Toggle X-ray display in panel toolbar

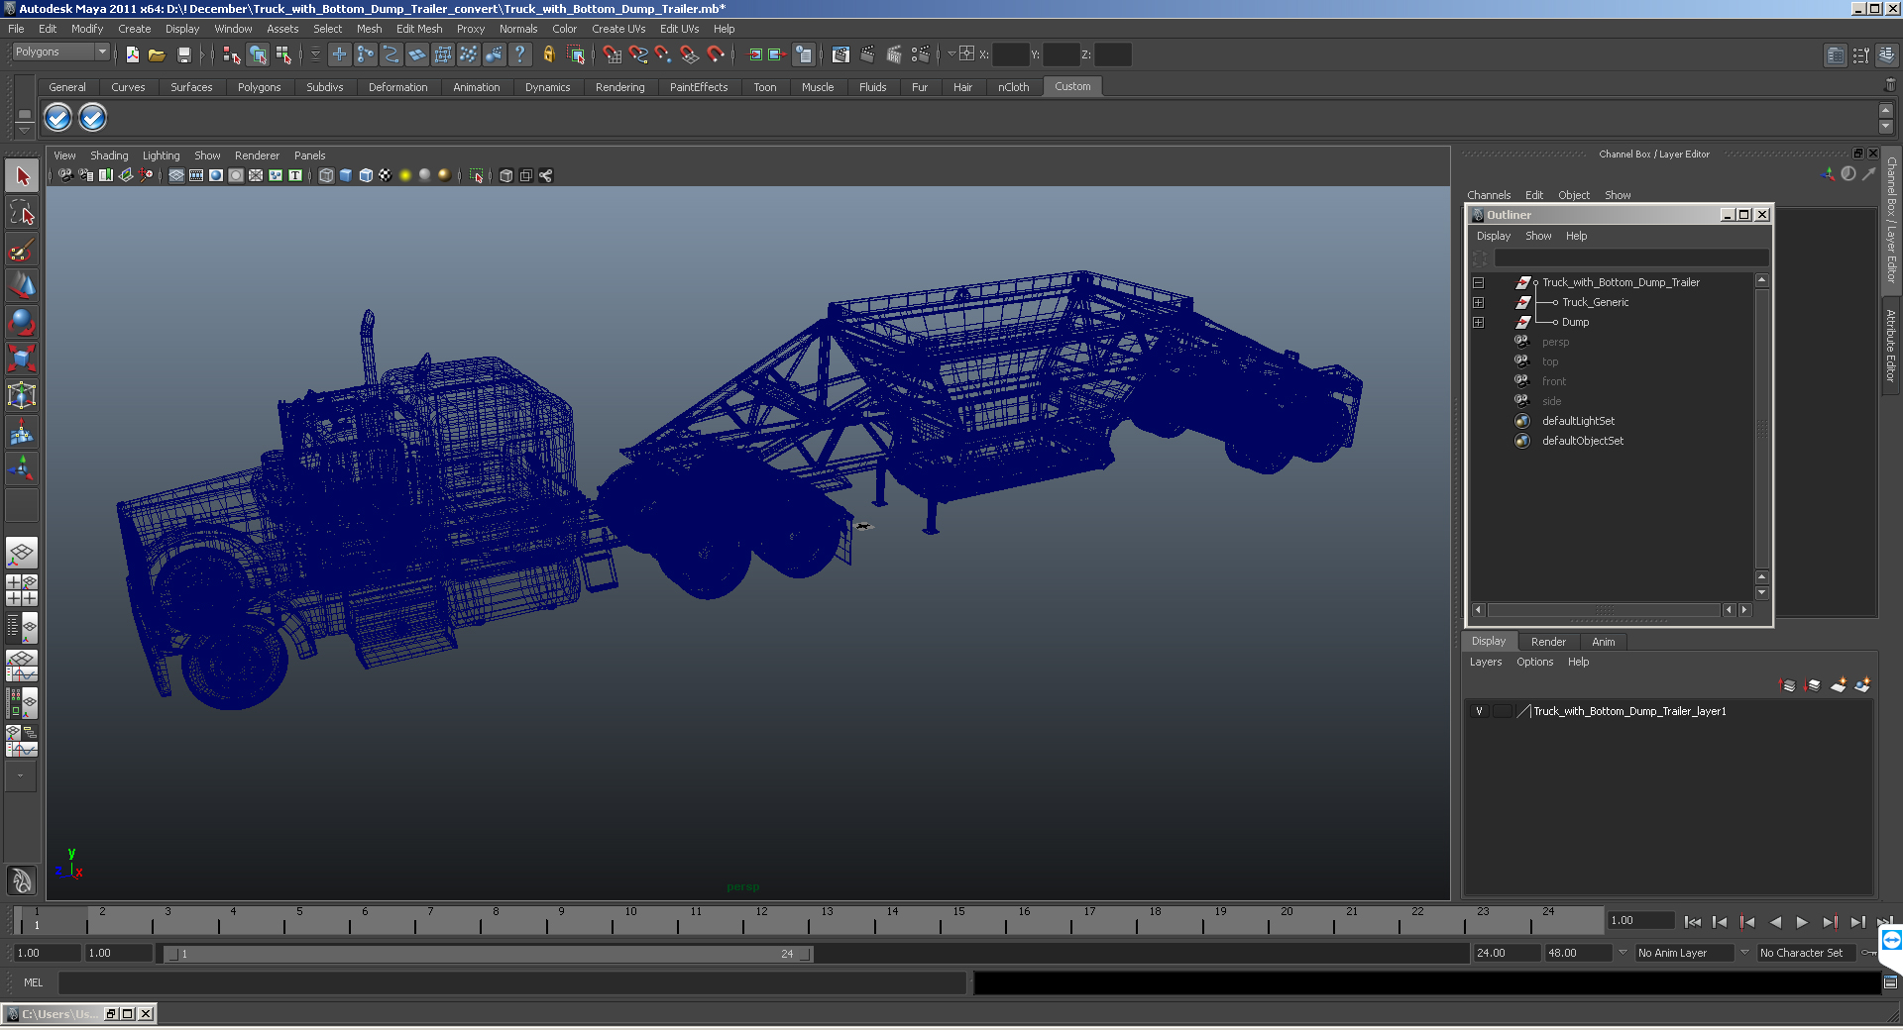click(x=506, y=175)
